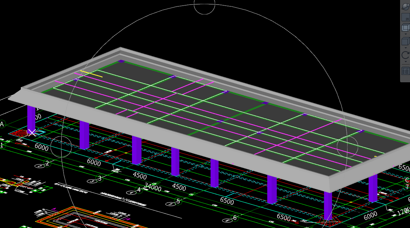Click the grid axis letter C label

pos(407,180)
